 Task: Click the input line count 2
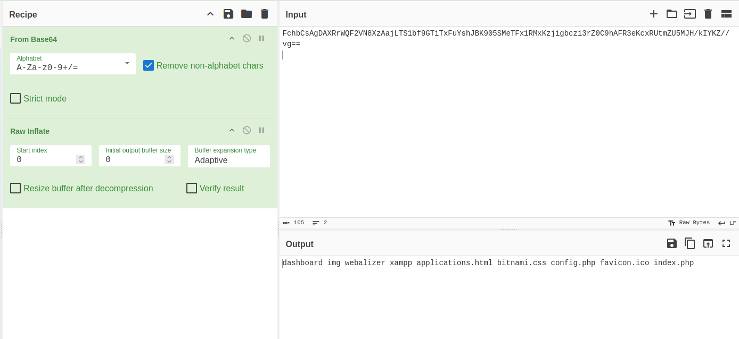coord(320,223)
